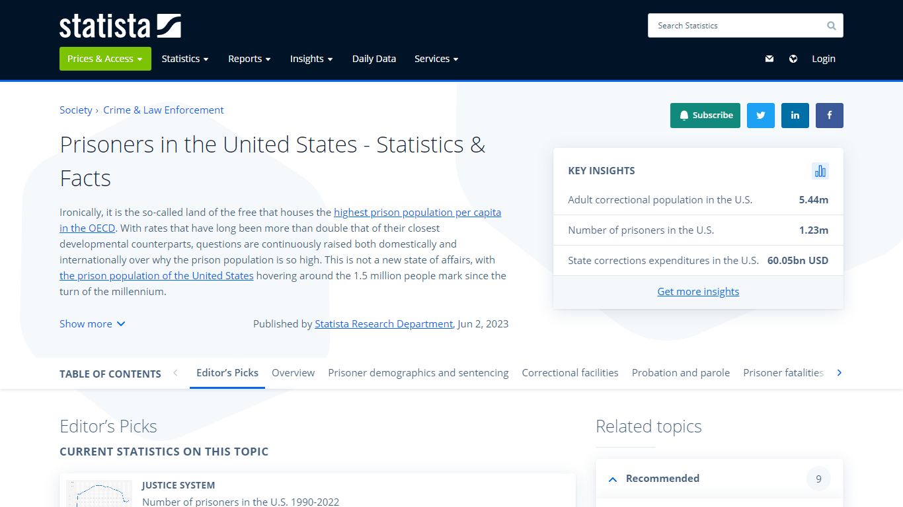Click the Statista logo

click(x=120, y=26)
